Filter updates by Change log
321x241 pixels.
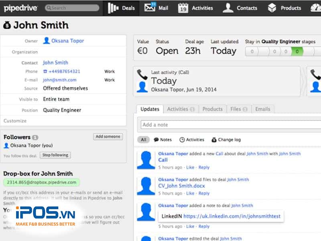226,140
